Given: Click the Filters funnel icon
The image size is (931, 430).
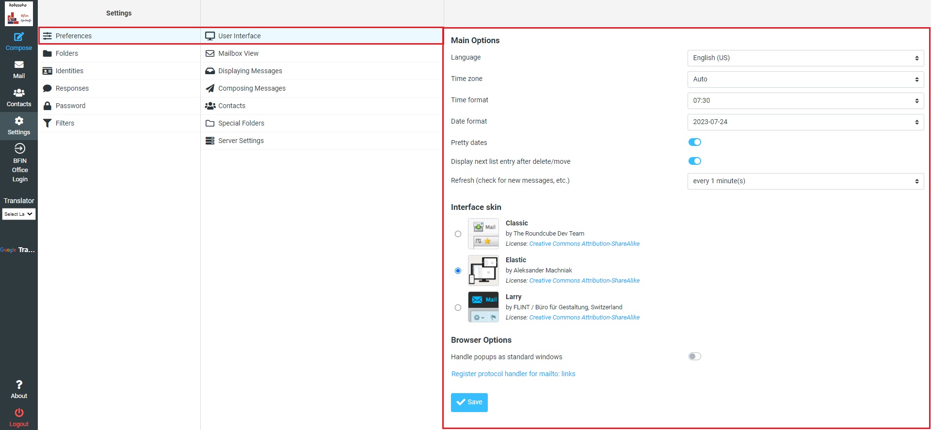Looking at the screenshot, I should point(47,123).
